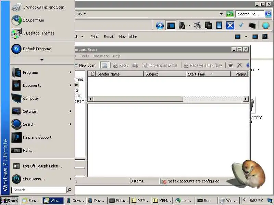The height and width of the screenshot is (205, 274).
Task: Click New folder in Explorer command bar
Action: 128,37
